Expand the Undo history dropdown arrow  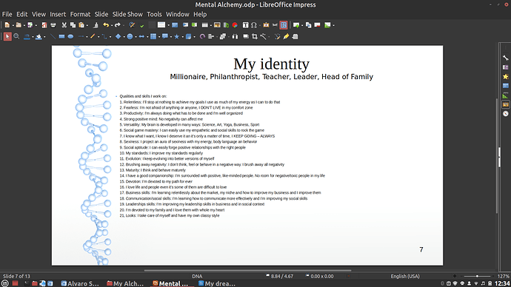coord(111,25)
